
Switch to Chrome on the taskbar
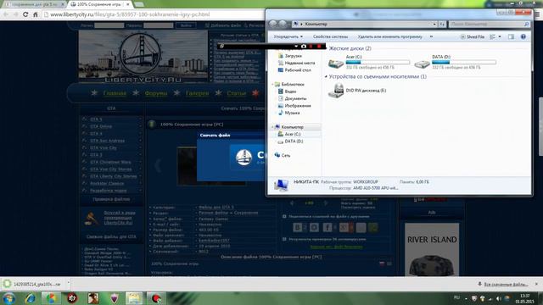[51, 298]
